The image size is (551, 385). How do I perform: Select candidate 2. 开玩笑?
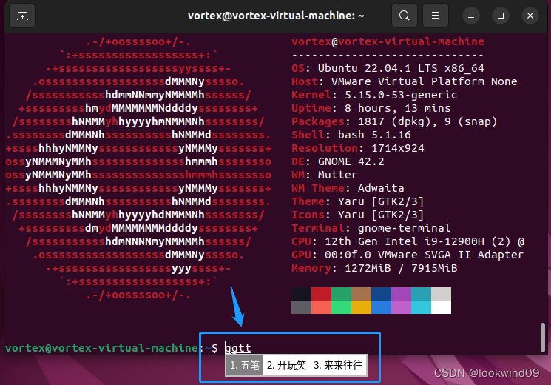[x=286, y=365]
